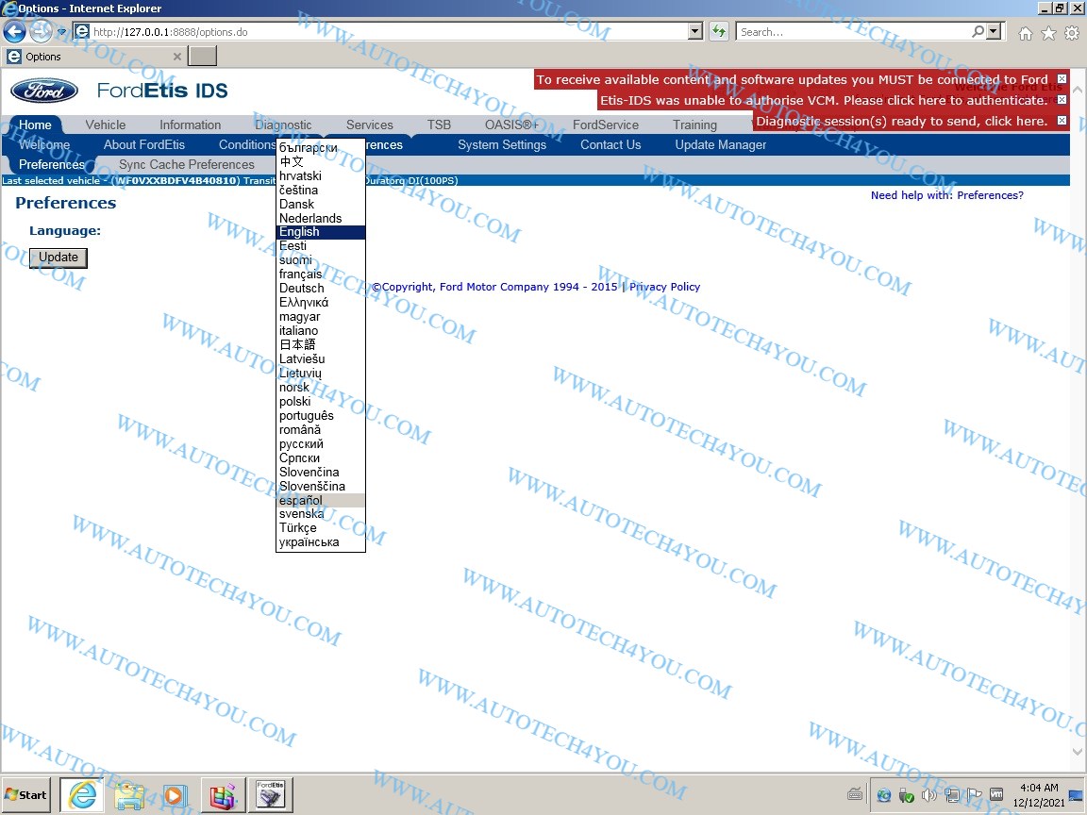Choose Deutsch in the language dropdown
This screenshot has width=1087, height=815.
click(x=302, y=288)
